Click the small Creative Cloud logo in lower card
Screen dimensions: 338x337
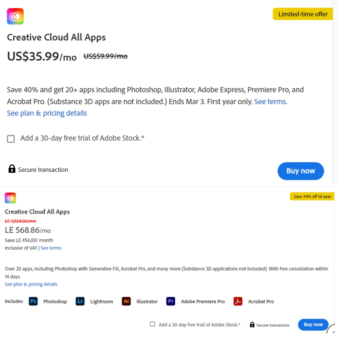point(10,198)
